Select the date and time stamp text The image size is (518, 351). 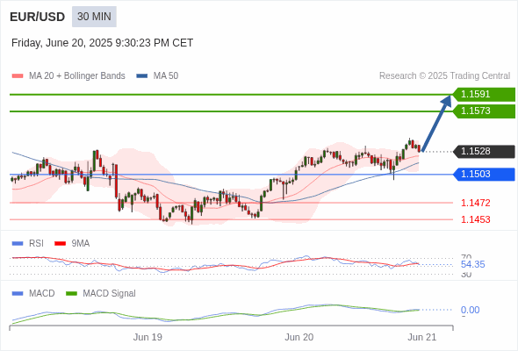(x=102, y=43)
